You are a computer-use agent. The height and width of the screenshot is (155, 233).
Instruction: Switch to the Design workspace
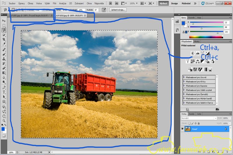pos(174,3)
